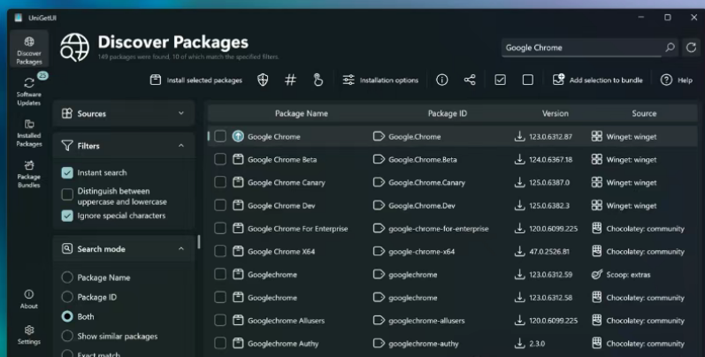Open the About page
The height and width of the screenshot is (357, 705).
tap(29, 299)
